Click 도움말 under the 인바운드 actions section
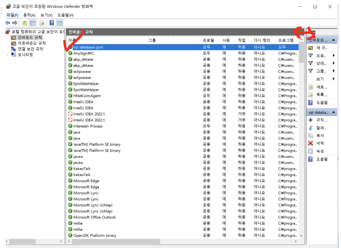Viewport: 341px width, 248px height. point(321,103)
